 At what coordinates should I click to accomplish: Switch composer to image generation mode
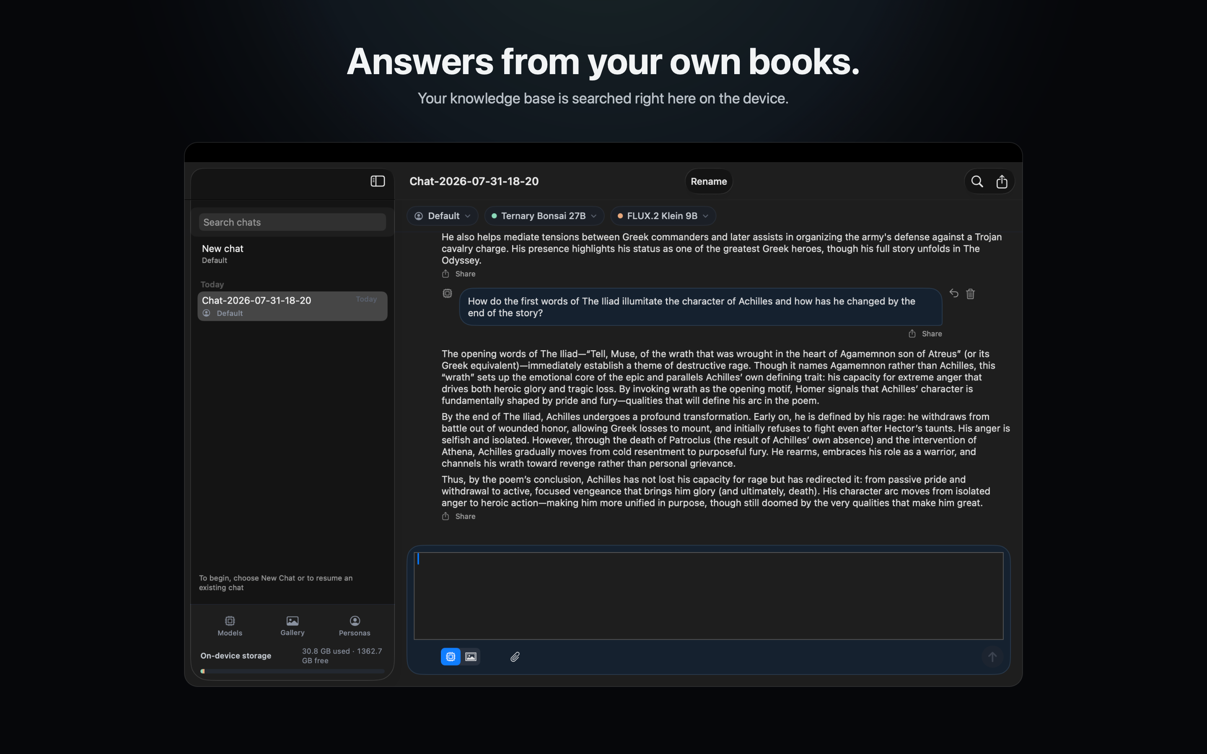(x=470, y=657)
